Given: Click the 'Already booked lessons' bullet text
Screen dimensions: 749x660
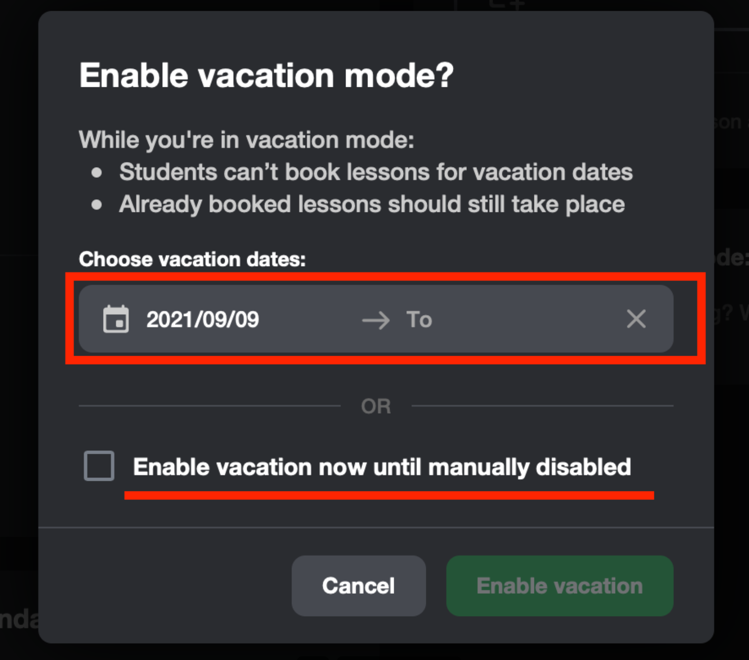Looking at the screenshot, I should click(x=372, y=204).
